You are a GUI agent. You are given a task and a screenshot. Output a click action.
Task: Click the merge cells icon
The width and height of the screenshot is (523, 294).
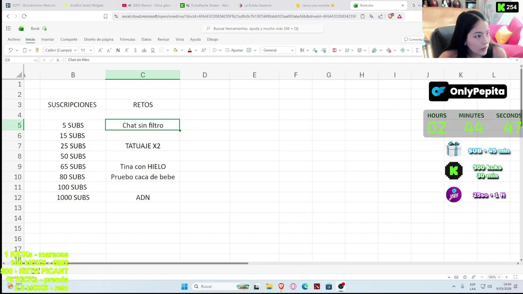tap(250, 50)
